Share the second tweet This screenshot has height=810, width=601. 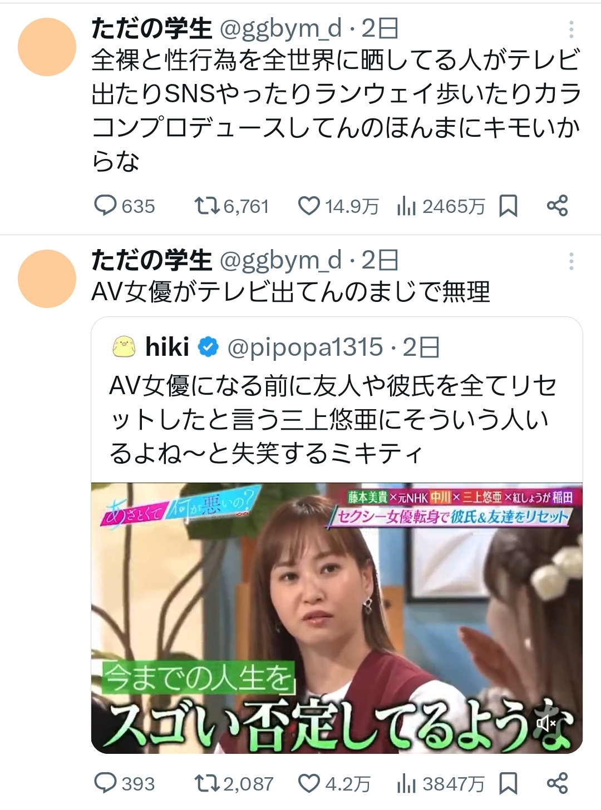[x=557, y=783]
